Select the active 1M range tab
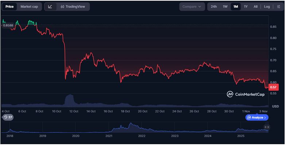 (236, 7)
